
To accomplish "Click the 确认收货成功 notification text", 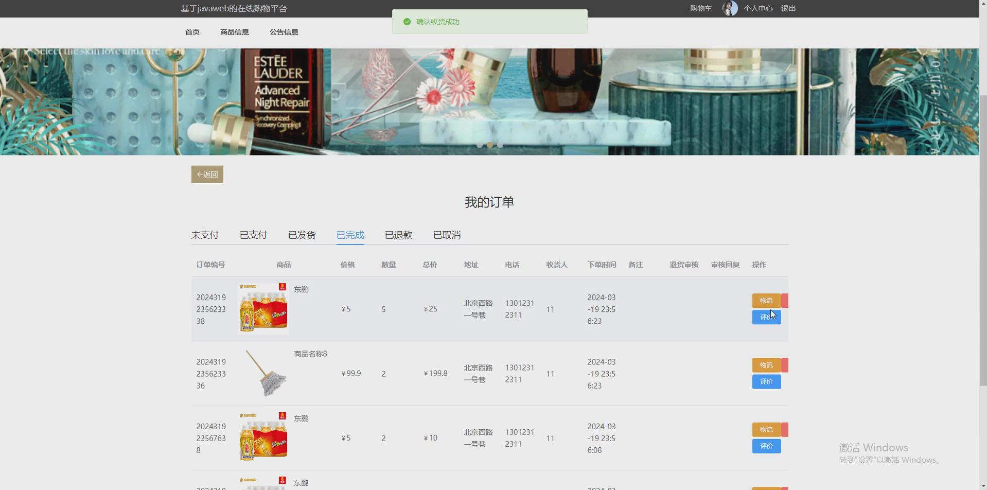I will pyautogui.click(x=438, y=22).
